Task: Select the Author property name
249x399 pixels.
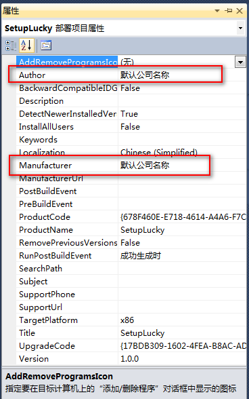Action: (x=32, y=75)
